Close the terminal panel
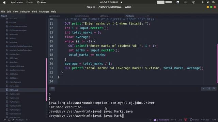This screenshot has height=122, width=218. click(x=214, y=88)
